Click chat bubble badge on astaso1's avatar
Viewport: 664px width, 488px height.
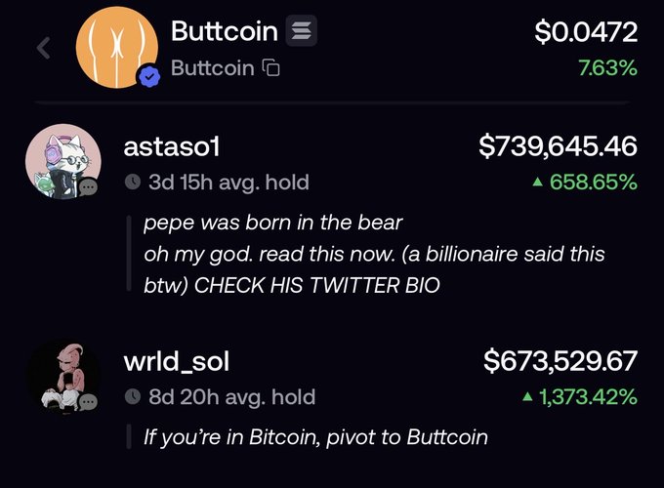coord(89,187)
